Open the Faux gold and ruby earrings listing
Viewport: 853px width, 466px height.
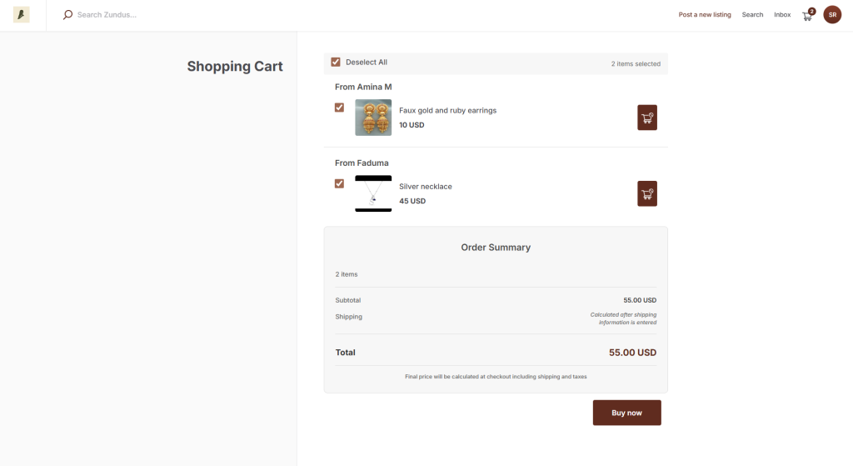447,110
